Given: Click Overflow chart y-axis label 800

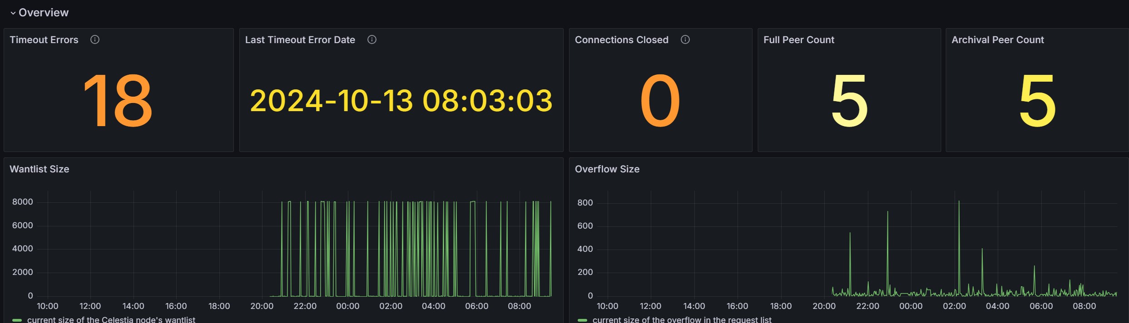Looking at the screenshot, I should pyautogui.click(x=585, y=203).
